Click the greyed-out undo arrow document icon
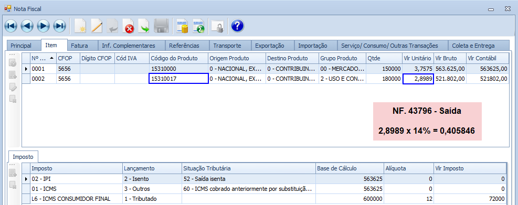Screen dimensions: 518x205 113,26
